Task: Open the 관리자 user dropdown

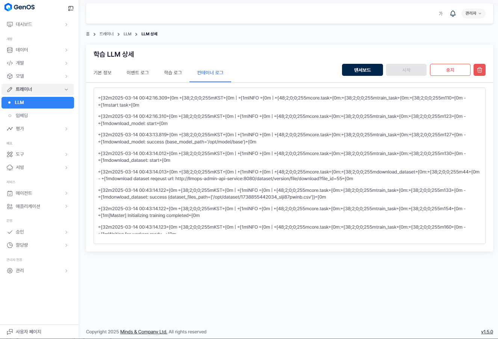Action: pos(473,14)
